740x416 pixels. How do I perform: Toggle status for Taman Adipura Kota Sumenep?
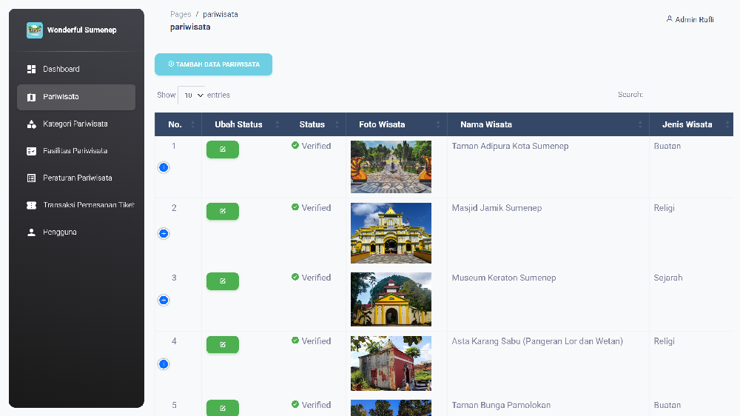222,150
